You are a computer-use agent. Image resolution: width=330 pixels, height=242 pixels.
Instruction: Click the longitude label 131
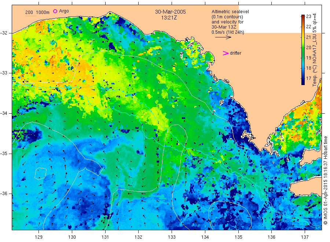[105, 237]
